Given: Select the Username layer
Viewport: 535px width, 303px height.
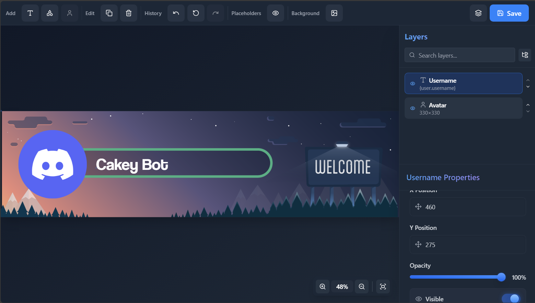Looking at the screenshot, I should click(x=464, y=83).
